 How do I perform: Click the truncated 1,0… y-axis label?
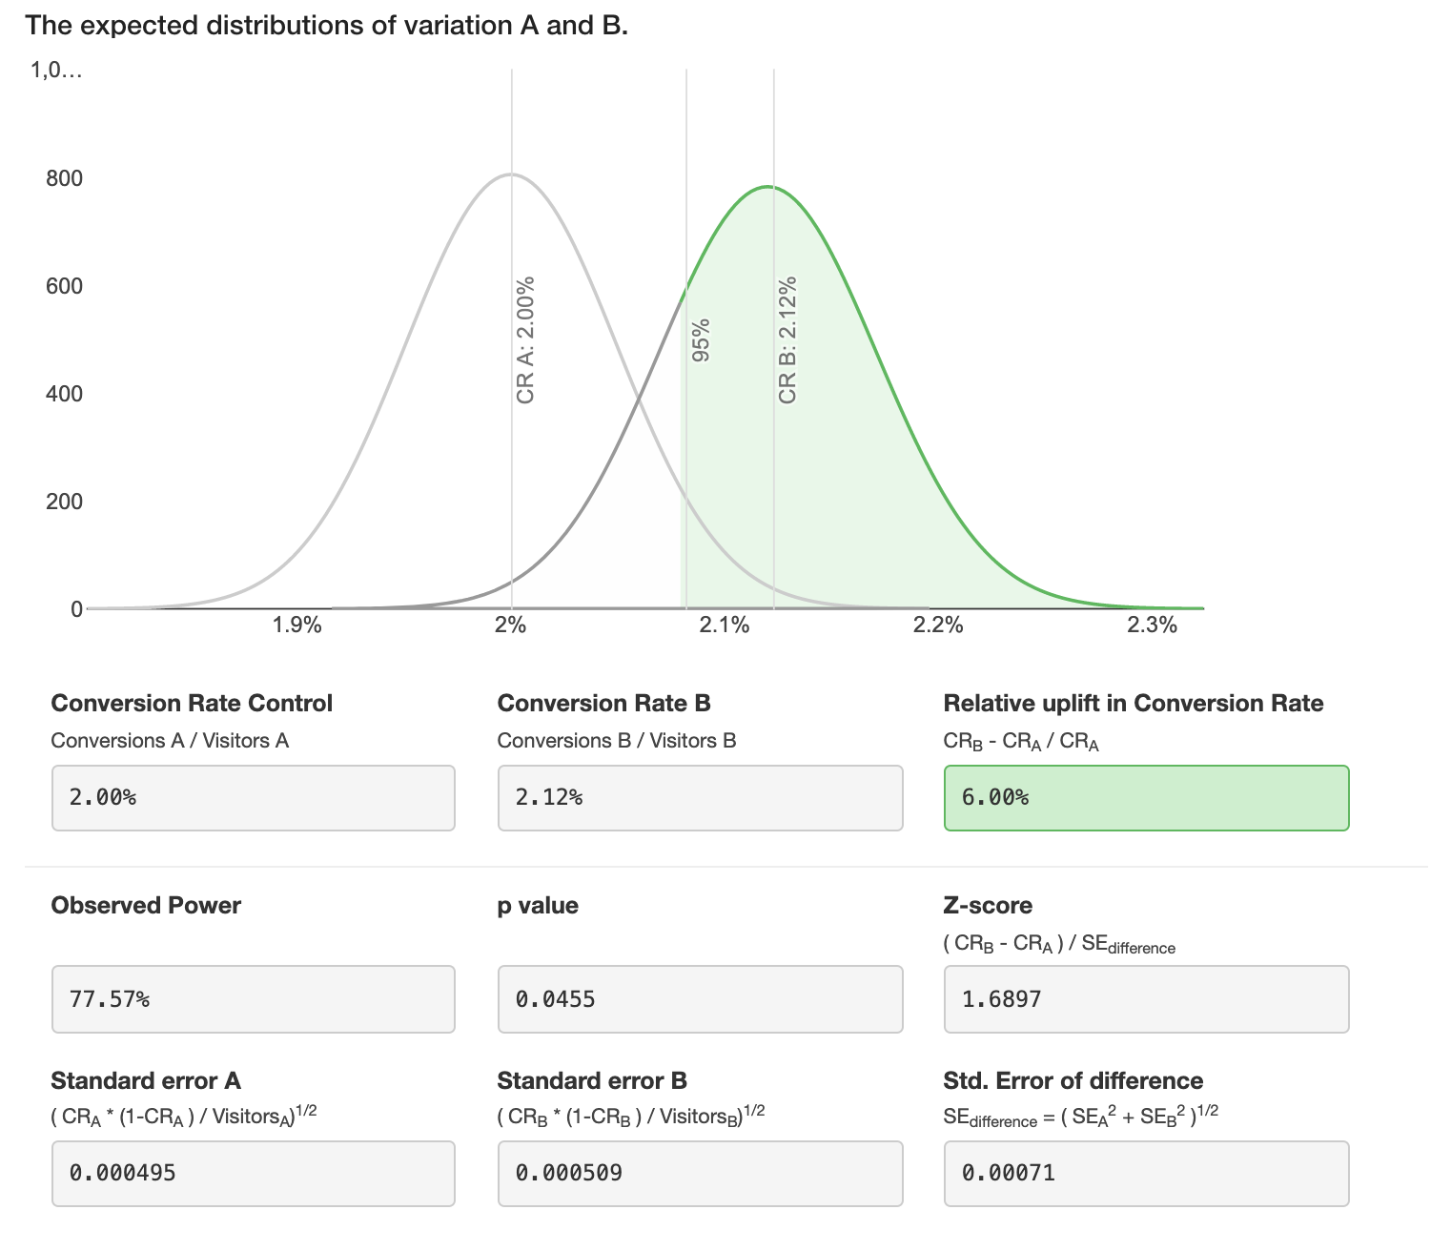(x=56, y=71)
